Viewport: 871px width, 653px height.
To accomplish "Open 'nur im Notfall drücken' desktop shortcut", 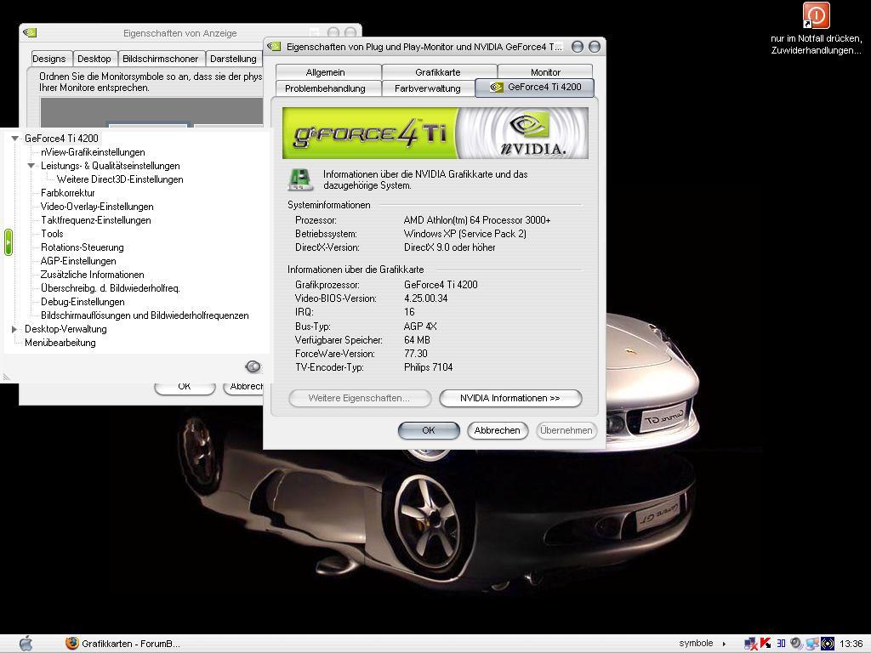I will [x=816, y=29].
